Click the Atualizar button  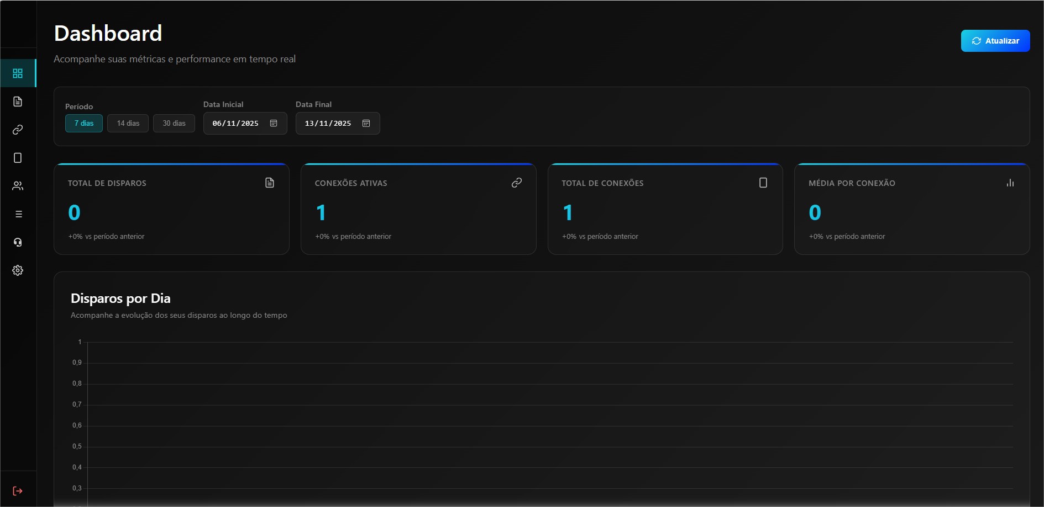[x=995, y=41]
